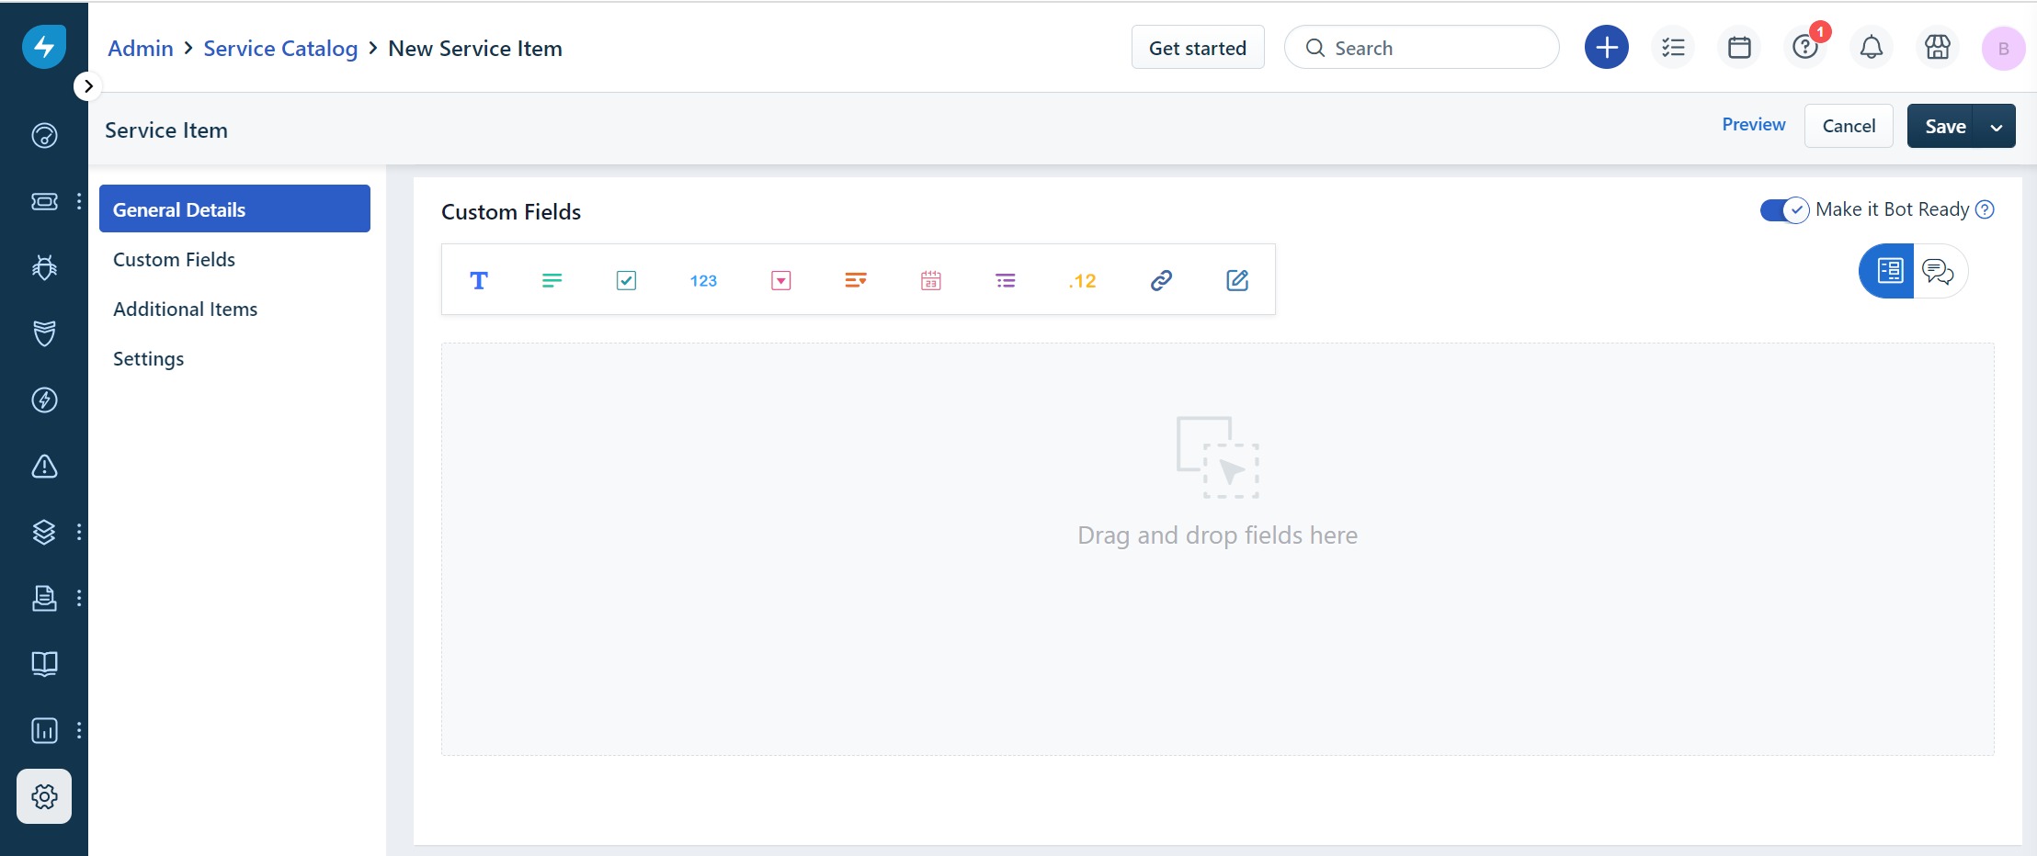This screenshot has width=2037, height=856.
Task: Open the help icon with notification badge
Action: [x=1805, y=47]
